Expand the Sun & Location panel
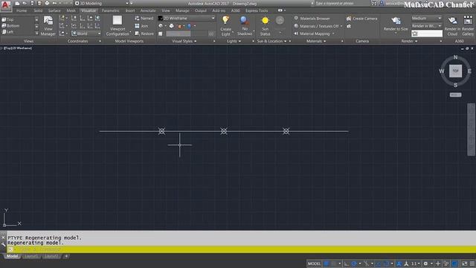Image resolution: width=476 pixels, height=268 pixels. (x=271, y=41)
